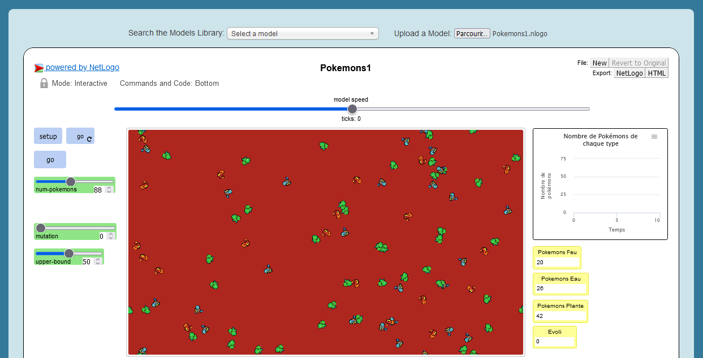Click the plot title Nombre de Pokémons de chaque type

pos(600,140)
